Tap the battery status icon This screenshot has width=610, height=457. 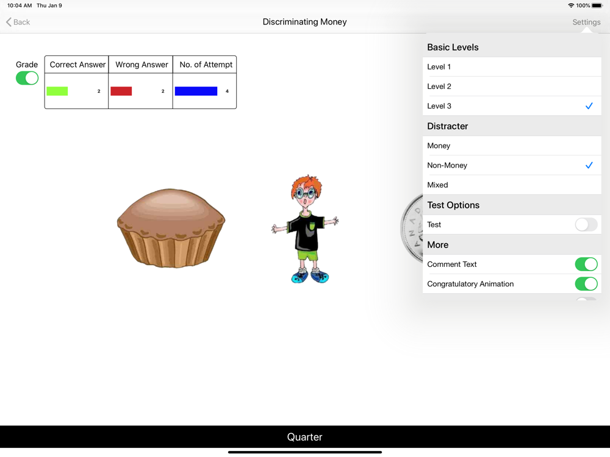[597, 5]
